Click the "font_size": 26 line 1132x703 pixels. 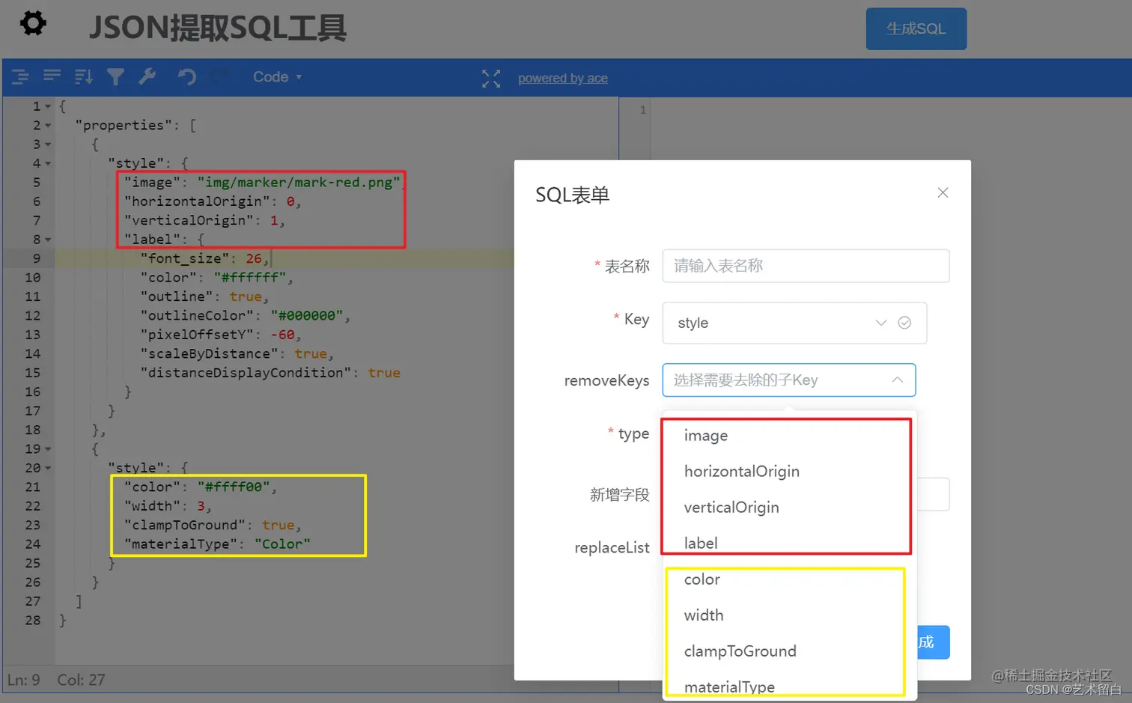point(204,258)
